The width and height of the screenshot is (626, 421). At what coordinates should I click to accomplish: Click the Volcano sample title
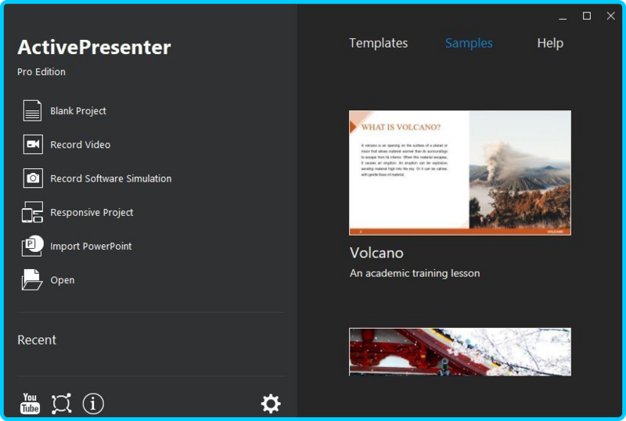376,253
